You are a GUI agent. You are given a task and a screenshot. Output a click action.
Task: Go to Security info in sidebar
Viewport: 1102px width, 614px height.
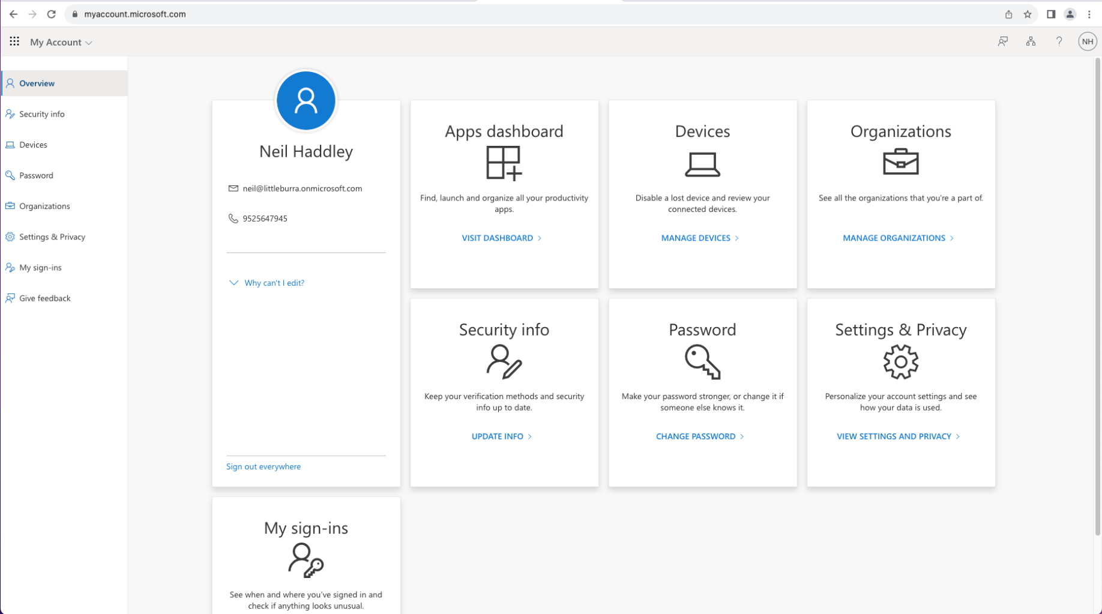coord(41,114)
